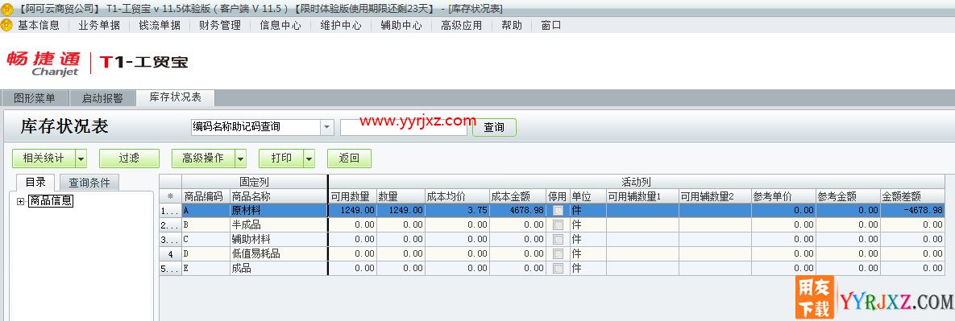Open the 高级操作 dropdown arrow
Screen dimensions: 955x321
[241, 158]
